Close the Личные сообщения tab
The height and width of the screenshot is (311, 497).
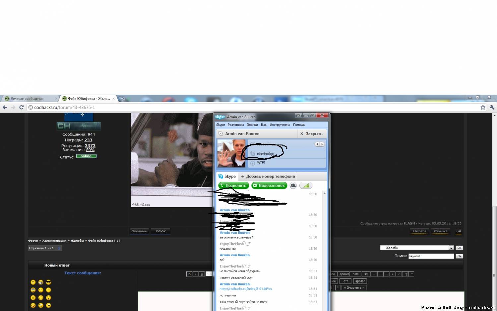coord(56,99)
